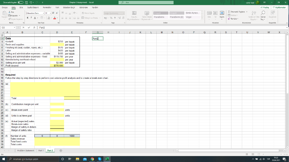289x162 pixels.
Task: Toggle italic (T) formatting
Action: (x=31, y=18)
